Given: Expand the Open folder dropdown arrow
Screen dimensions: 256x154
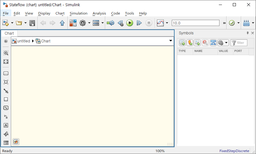Looking at the screenshot, I should (25, 23).
